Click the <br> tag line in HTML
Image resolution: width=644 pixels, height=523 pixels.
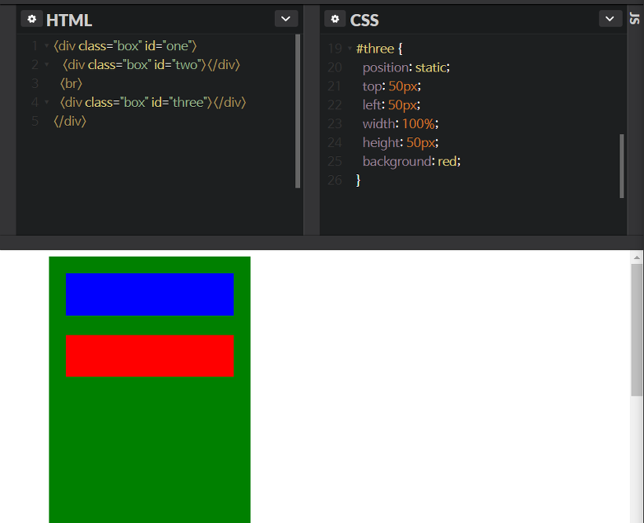tap(71, 83)
